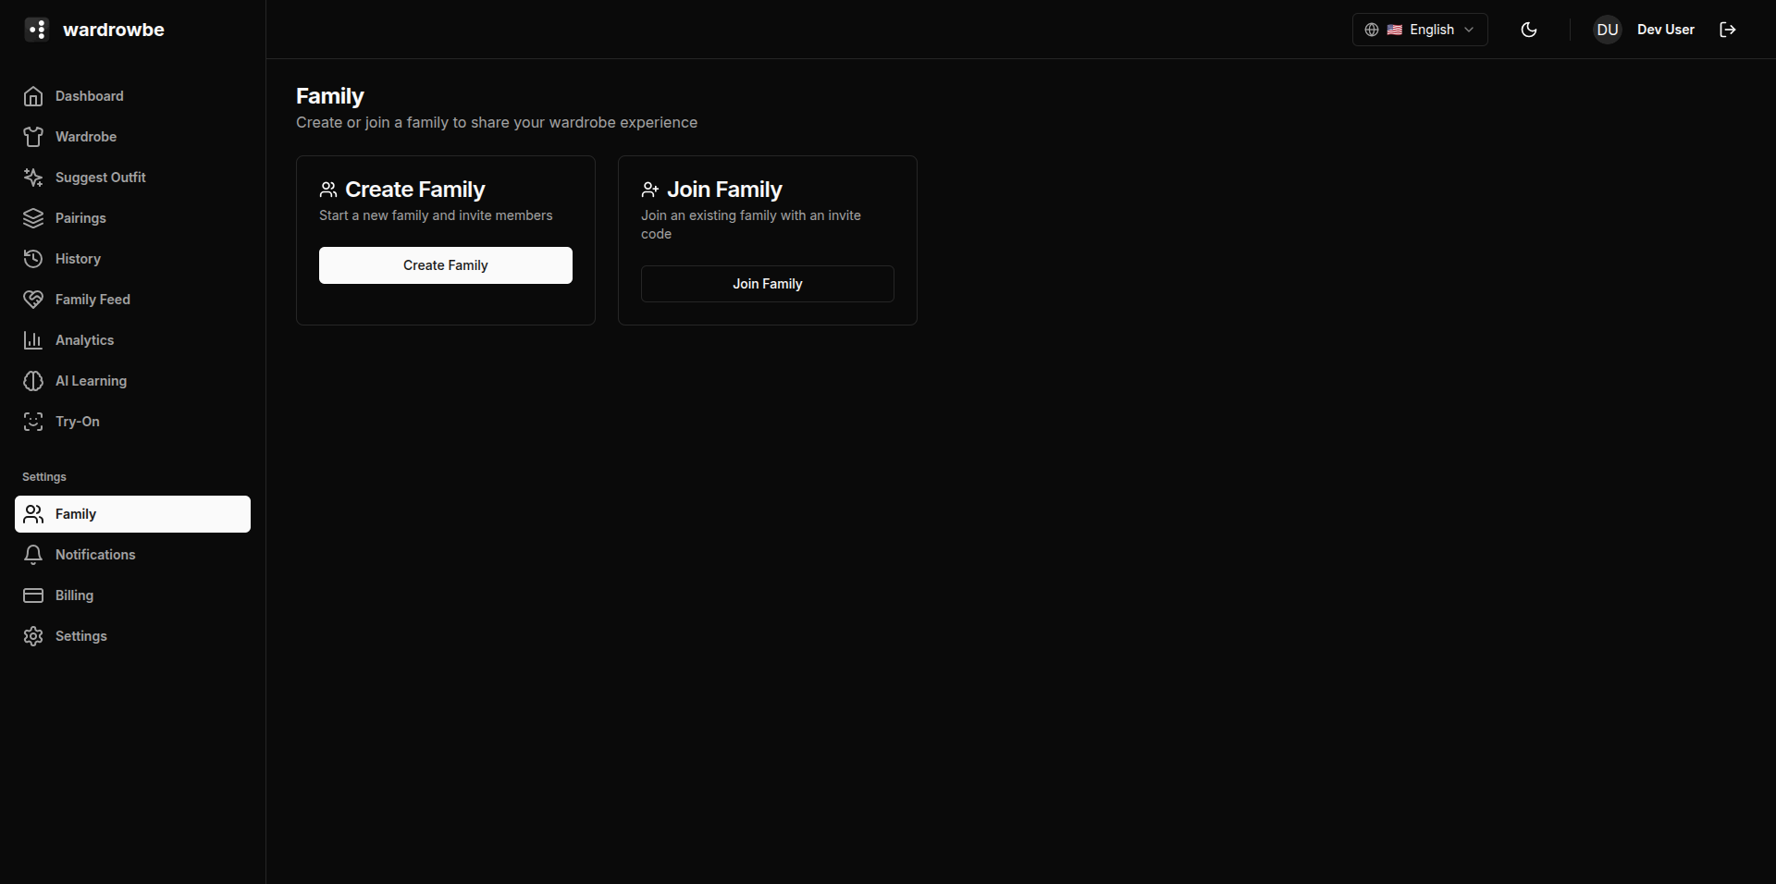This screenshot has height=884, width=1776.
Task: Open Billing settings page
Action: coord(74,595)
